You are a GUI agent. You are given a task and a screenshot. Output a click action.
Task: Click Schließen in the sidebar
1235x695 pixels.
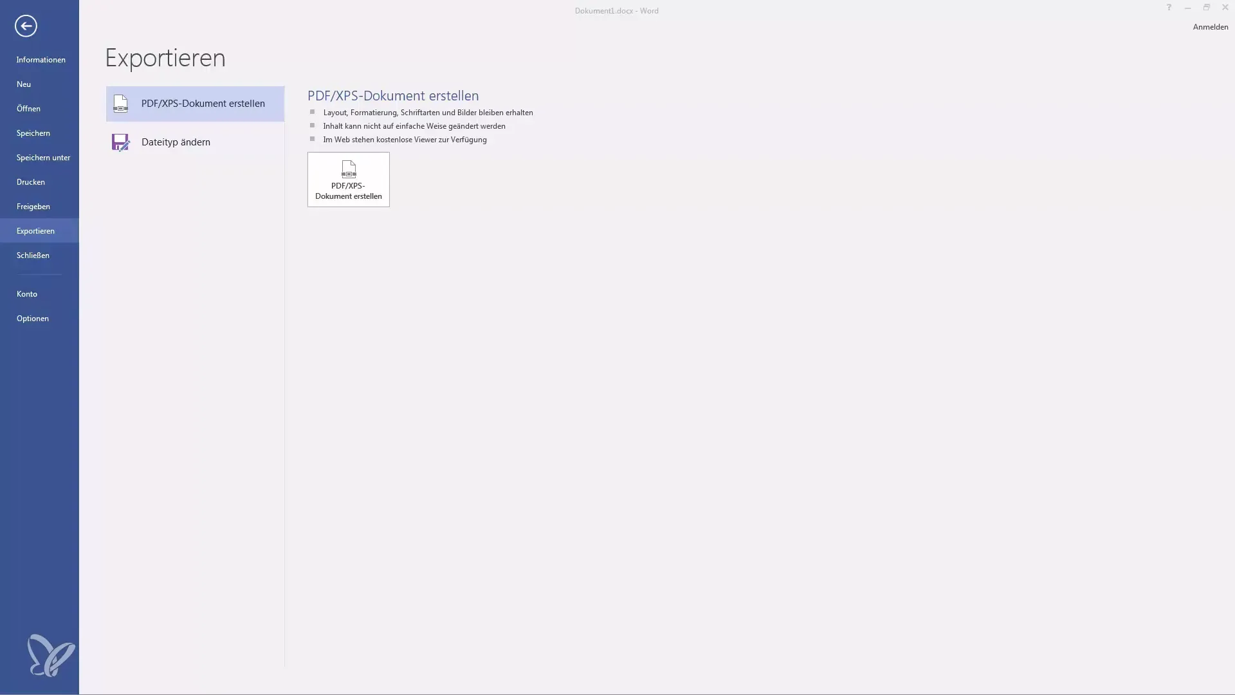[x=32, y=255]
